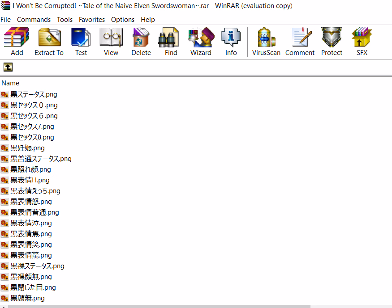Viewport: 392px width, 308px height.
Task: Start the VirusScan tool
Action: pos(266,38)
